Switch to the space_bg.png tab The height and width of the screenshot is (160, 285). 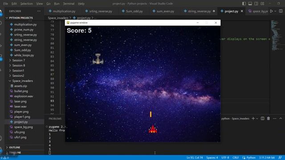click(258, 11)
